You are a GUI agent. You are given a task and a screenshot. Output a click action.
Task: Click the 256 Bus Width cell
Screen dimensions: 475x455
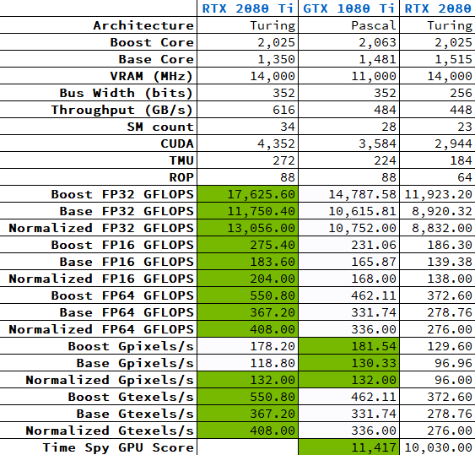click(437, 93)
